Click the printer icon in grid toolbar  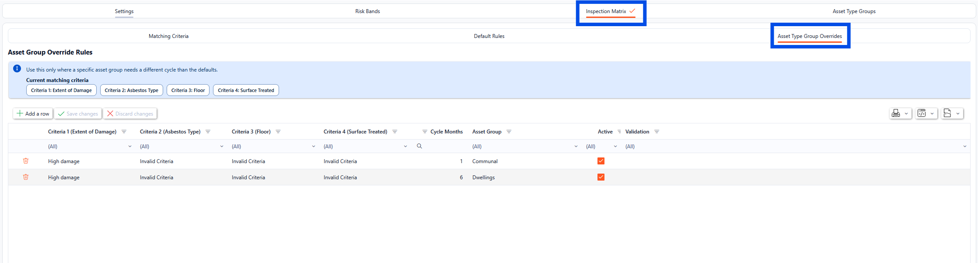click(x=896, y=113)
